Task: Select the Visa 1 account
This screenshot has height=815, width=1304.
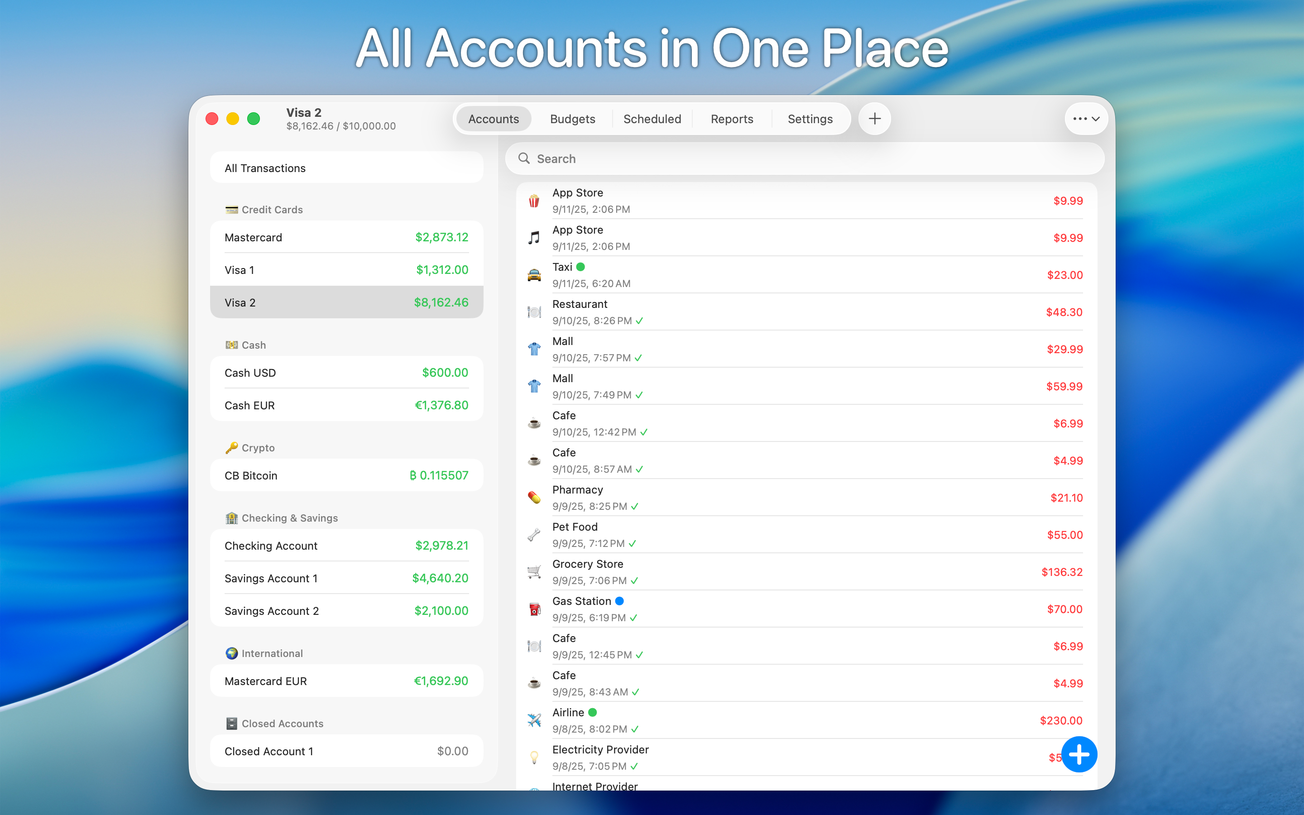Action: point(346,270)
